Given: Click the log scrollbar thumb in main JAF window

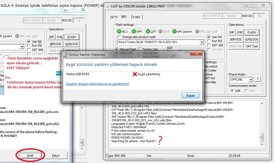Looking at the screenshot, I should point(262,138).
